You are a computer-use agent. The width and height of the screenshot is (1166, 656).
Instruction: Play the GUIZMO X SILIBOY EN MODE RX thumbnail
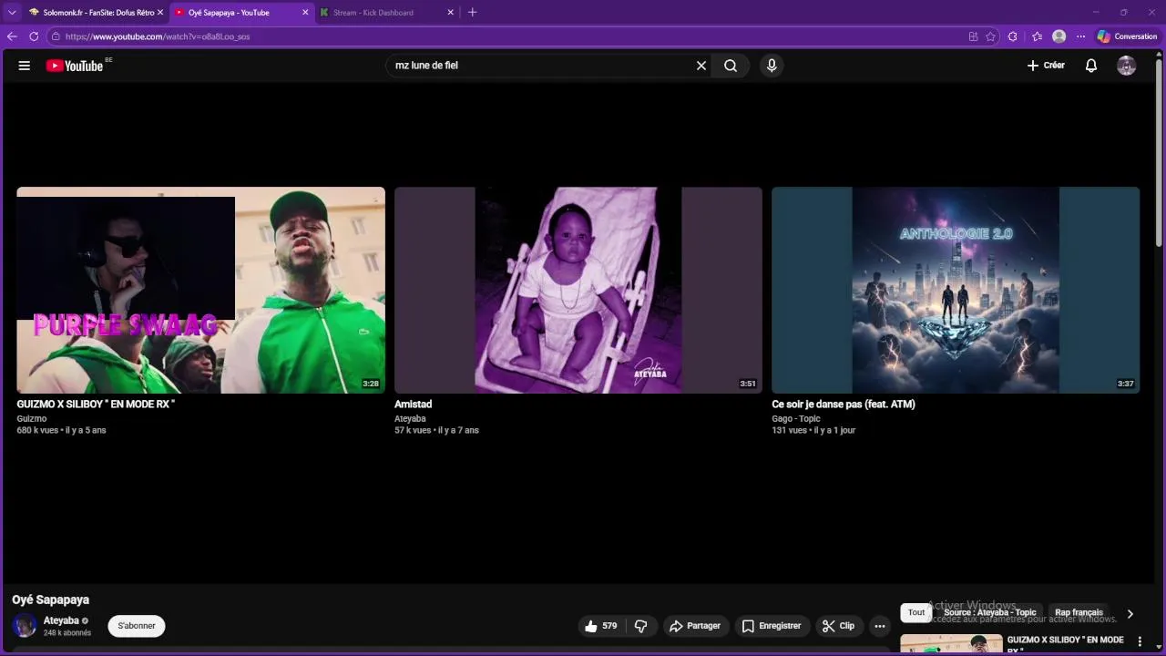(x=200, y=290)
